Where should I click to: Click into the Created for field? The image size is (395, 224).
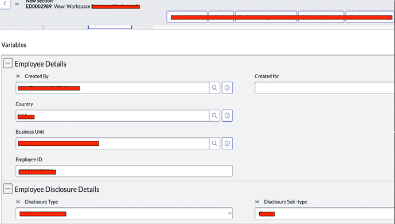click(x=324, y=88)
